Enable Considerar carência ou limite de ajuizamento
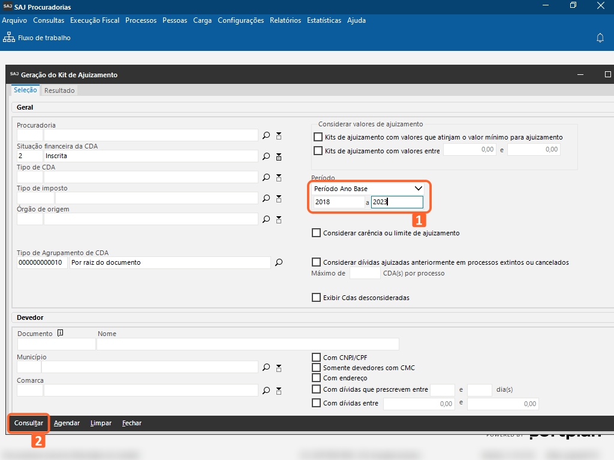 (x=317, y=233)
